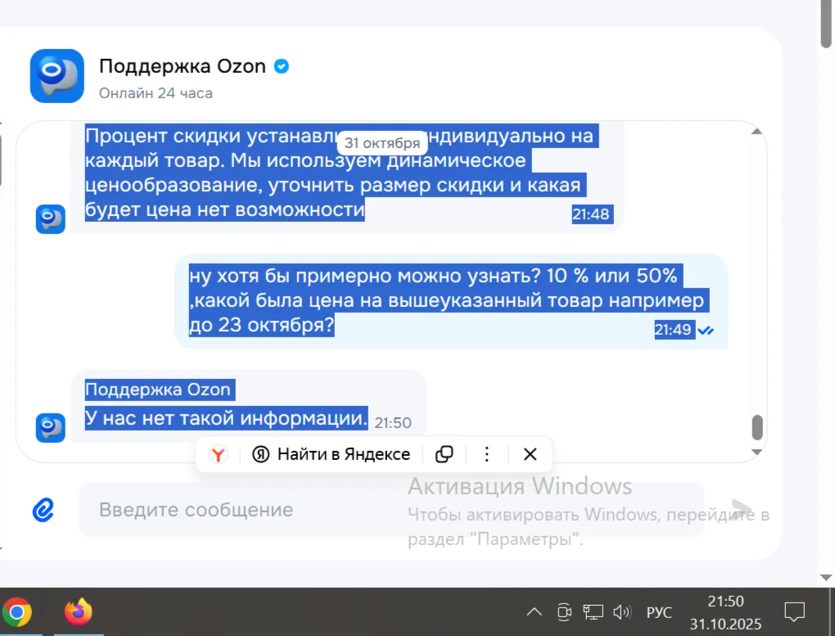
Task: Click the Ozon support avatar in header
Action: click(x=57, y=76)
